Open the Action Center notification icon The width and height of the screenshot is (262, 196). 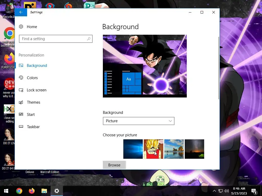254,191
